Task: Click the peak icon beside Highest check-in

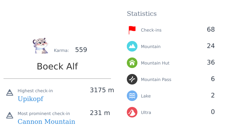Action: tap(10, 93)
